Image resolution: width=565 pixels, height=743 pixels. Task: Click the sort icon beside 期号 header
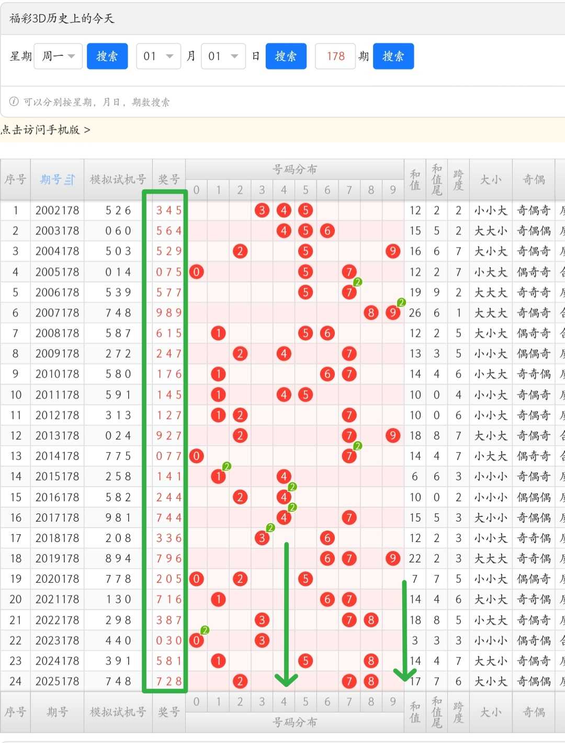coord(70,180)
